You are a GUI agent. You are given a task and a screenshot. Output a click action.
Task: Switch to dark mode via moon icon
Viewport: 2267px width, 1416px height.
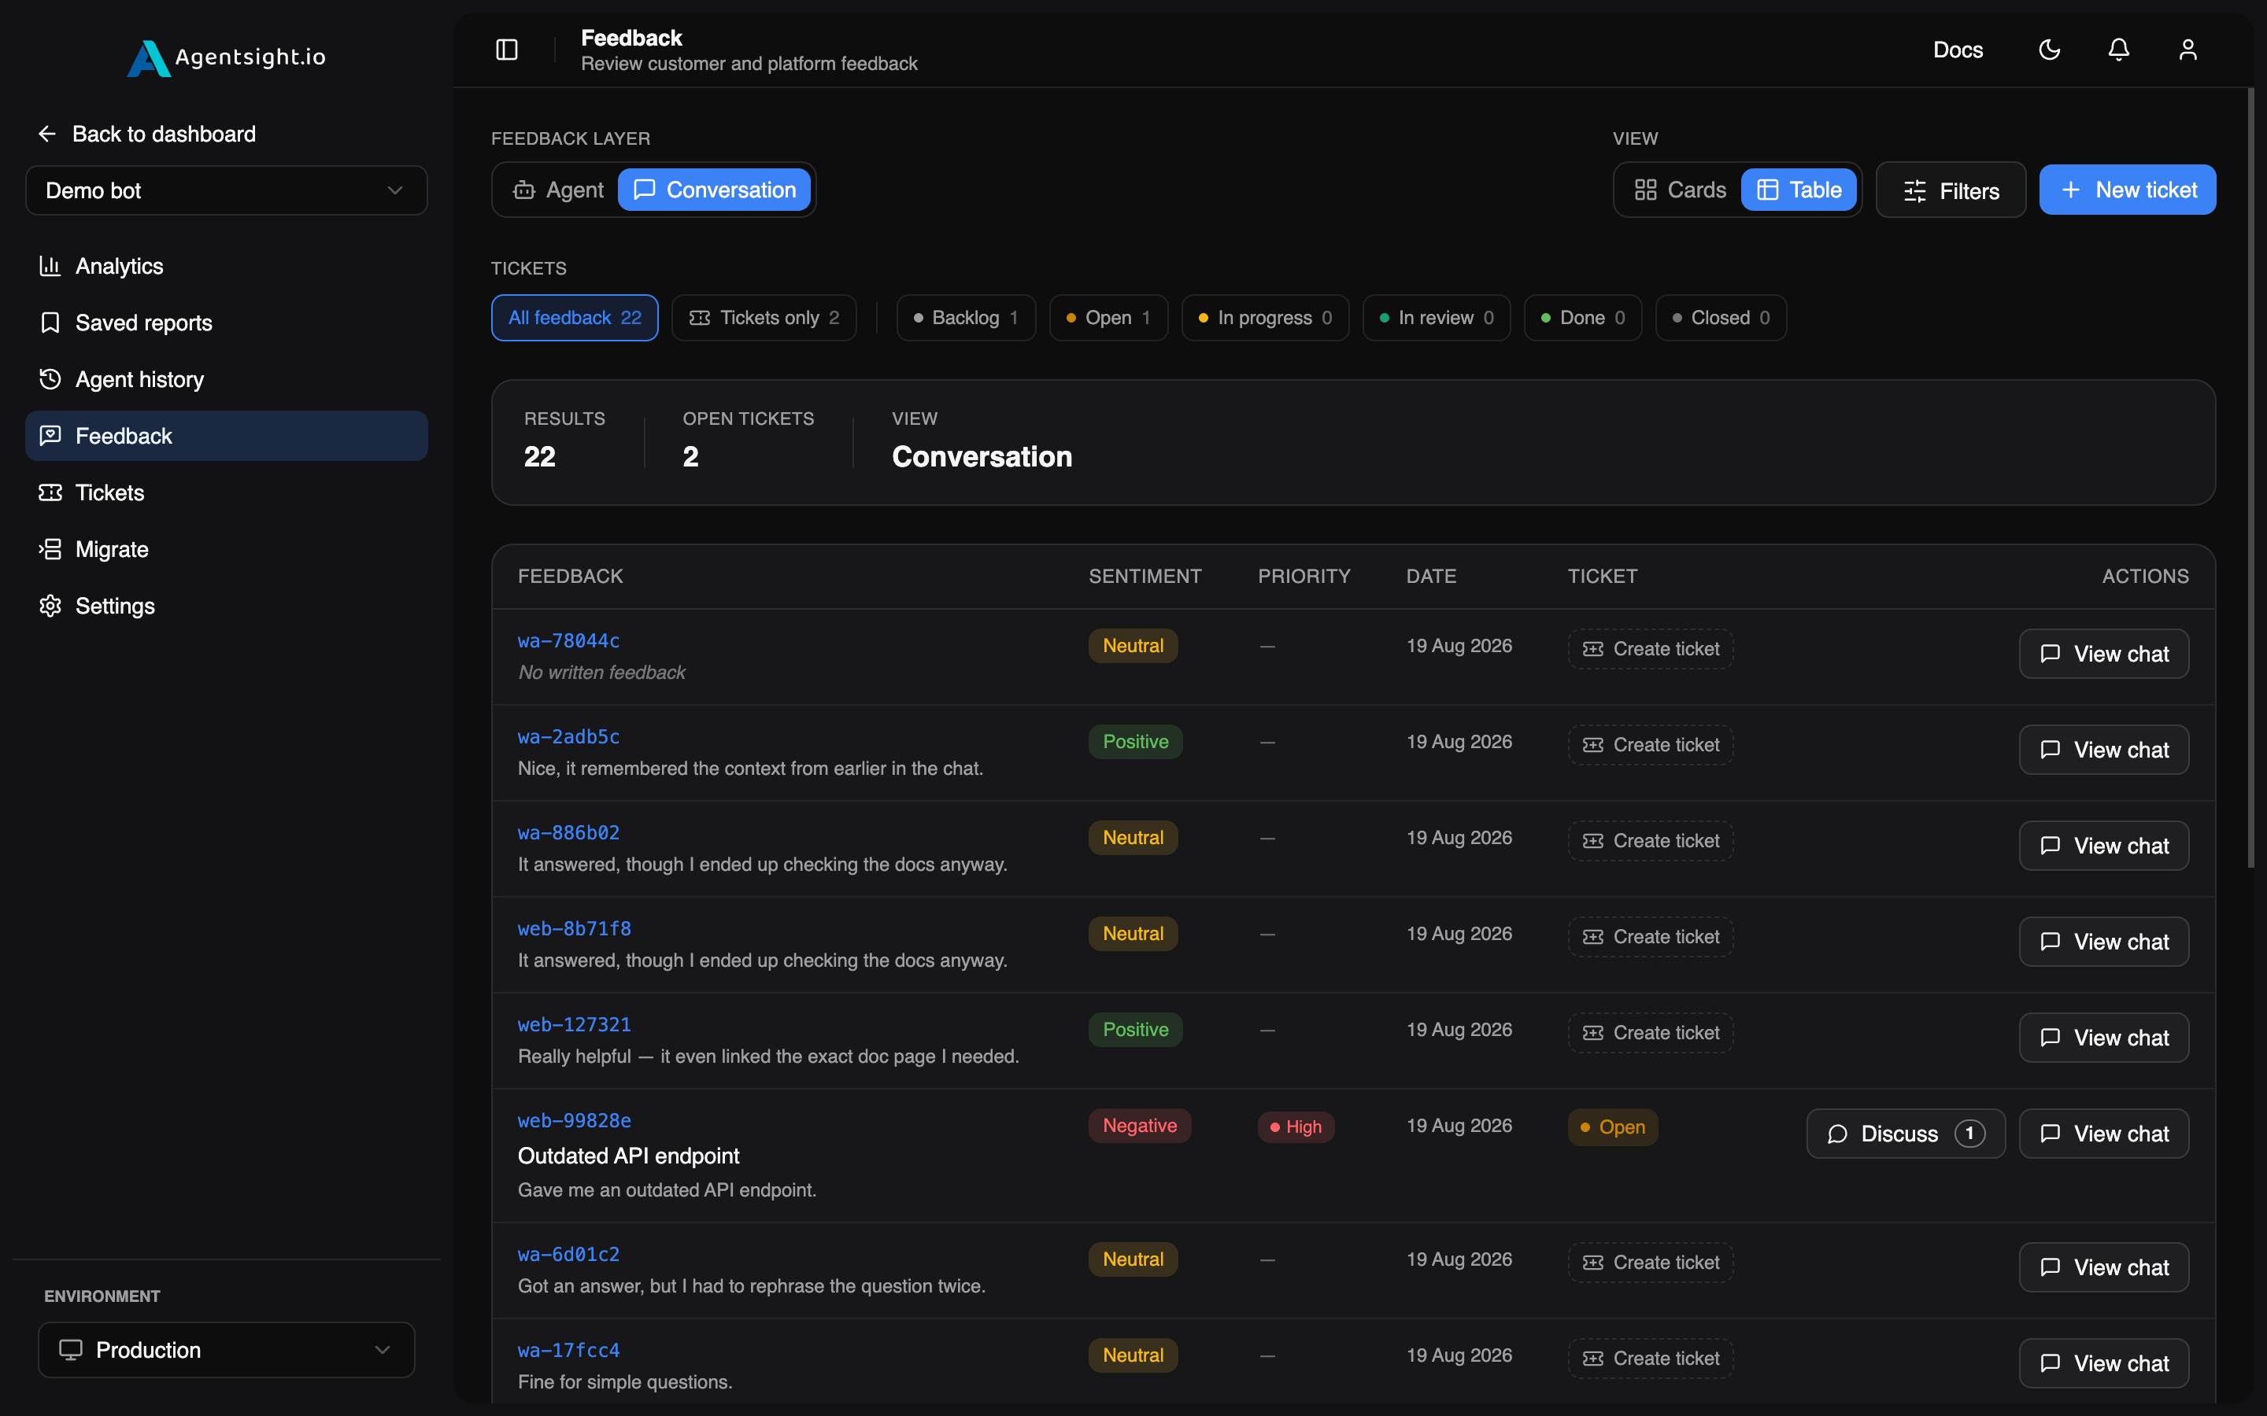point(2050,50)
